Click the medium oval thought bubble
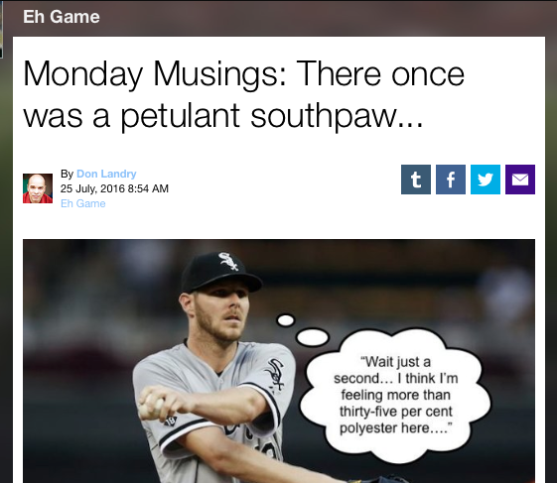 pos(312,337)
